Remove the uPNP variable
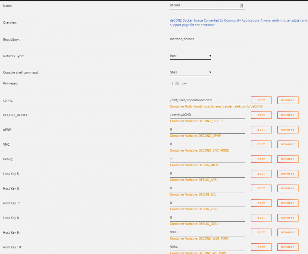The image size is (308, 254). click(x=288, y=130)
